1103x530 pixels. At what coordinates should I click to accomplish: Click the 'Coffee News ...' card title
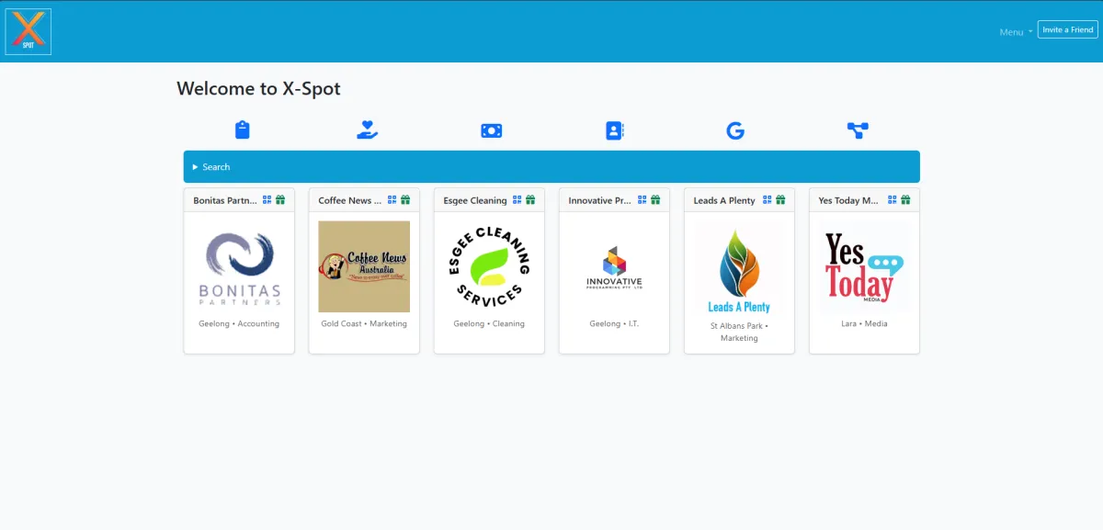point(350,200)
